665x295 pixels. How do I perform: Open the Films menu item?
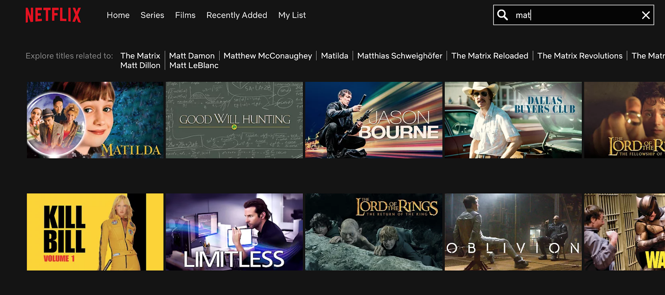[185, 15]
